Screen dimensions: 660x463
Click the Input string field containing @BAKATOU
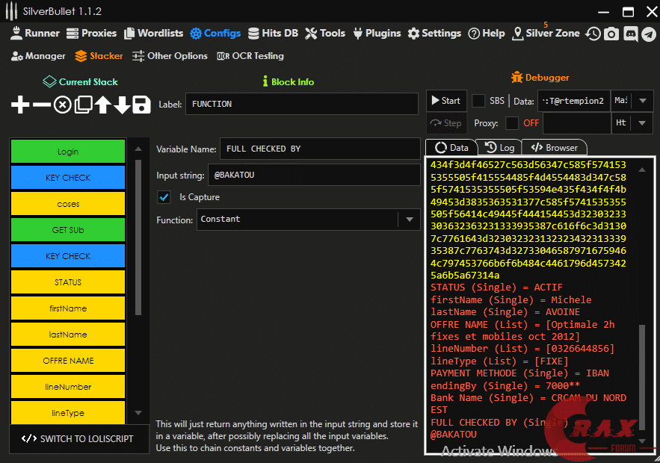coord(314,175)
